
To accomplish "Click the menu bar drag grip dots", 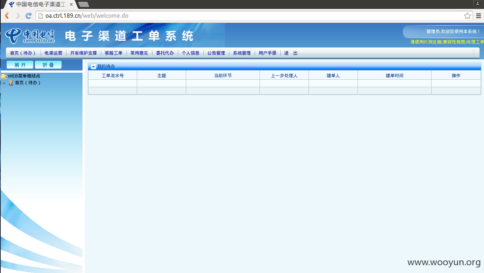I will 474,53.
